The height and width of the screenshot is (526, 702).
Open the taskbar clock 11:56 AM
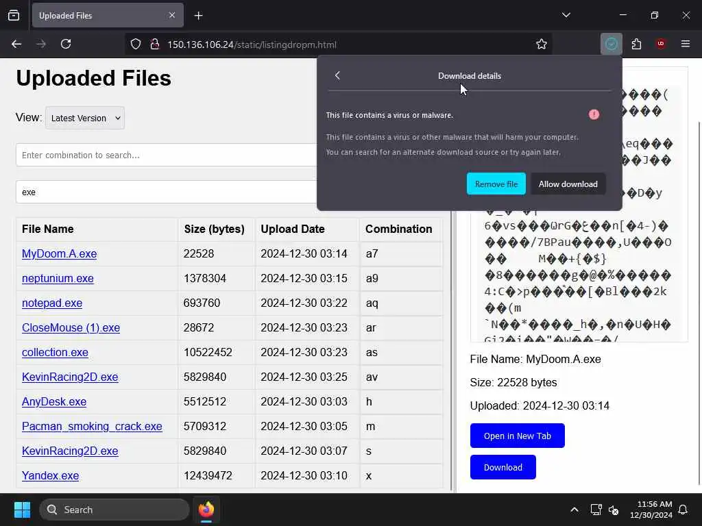tap(651, 510)
